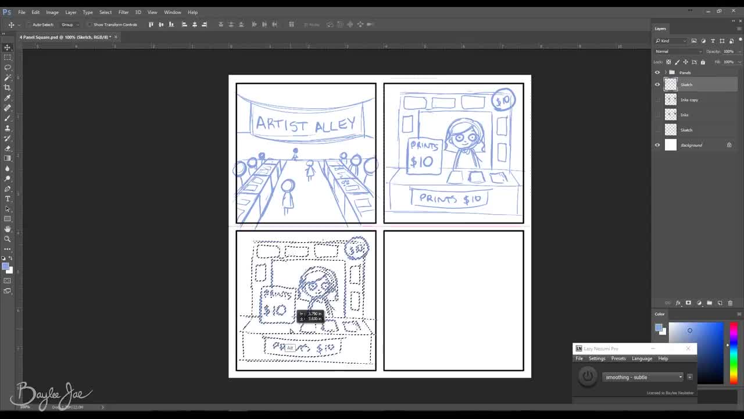Create a new group folder

click(x=709, y=303)
